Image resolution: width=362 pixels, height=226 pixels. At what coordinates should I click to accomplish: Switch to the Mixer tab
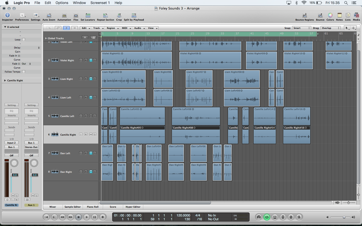[53, 207]
